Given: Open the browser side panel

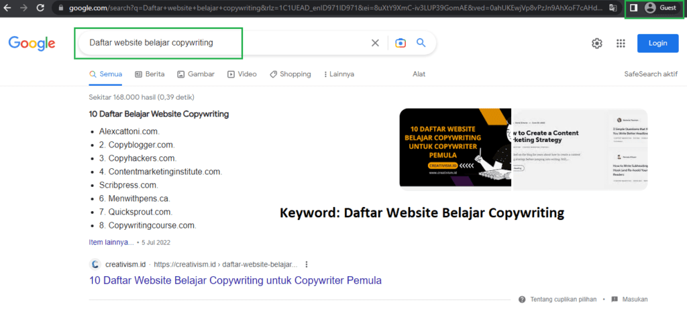Looking at the screenshot, I should point(633,8).
